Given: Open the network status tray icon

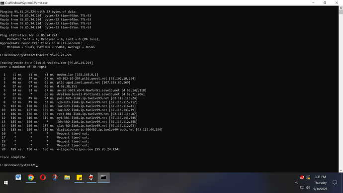Looking at the screenshot, I should point(302,188).
